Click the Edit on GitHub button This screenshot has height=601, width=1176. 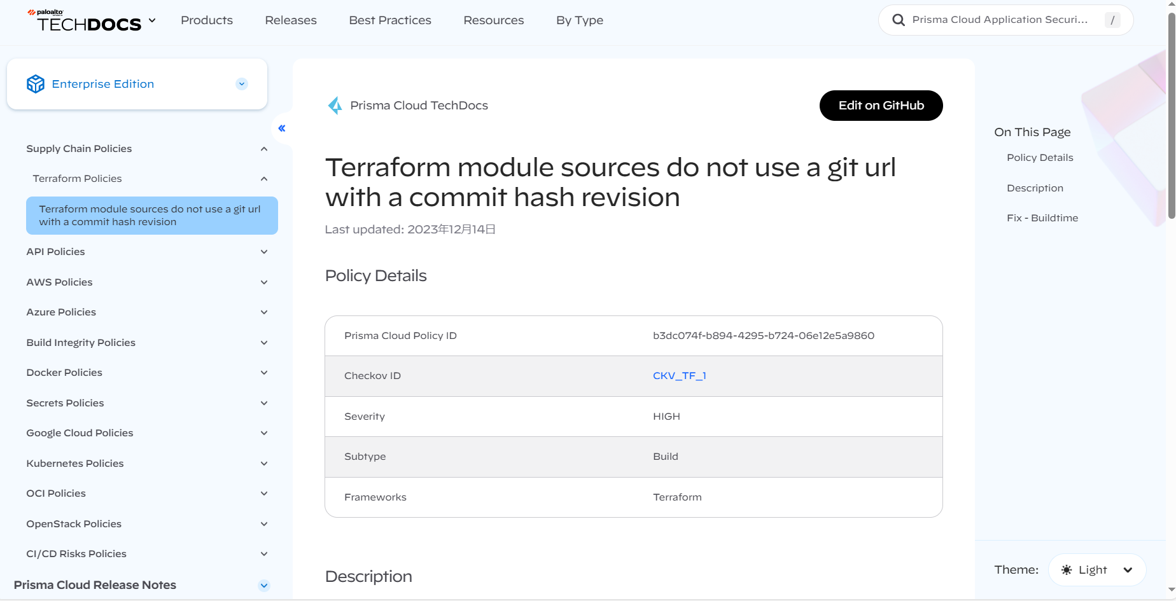881,106
